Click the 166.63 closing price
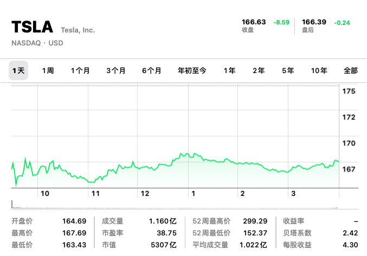 pos(254,22)
